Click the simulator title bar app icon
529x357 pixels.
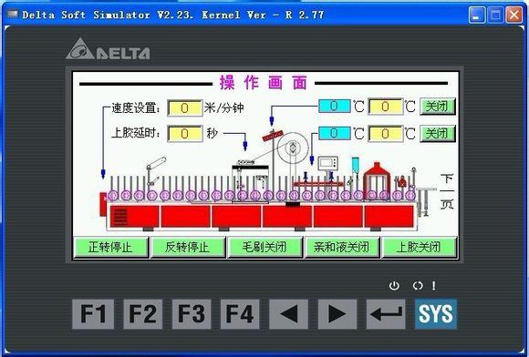point(13,15)
